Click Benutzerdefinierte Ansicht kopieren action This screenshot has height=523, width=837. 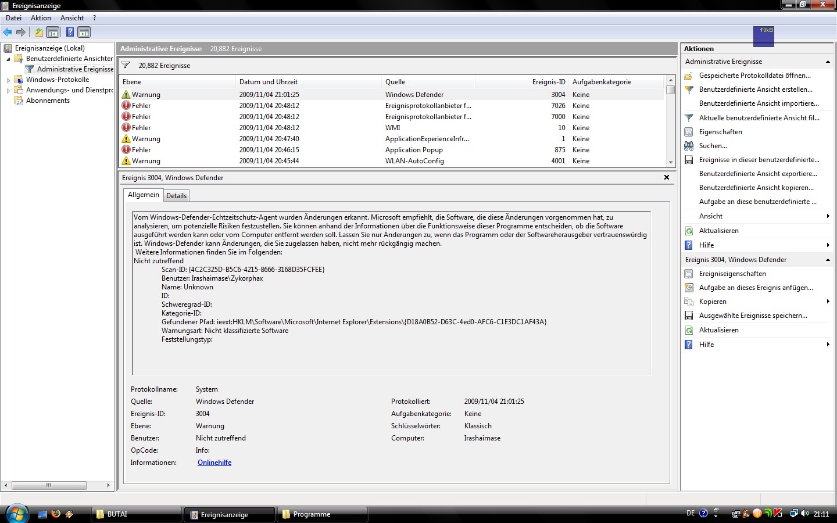click(x=756, y=188)
